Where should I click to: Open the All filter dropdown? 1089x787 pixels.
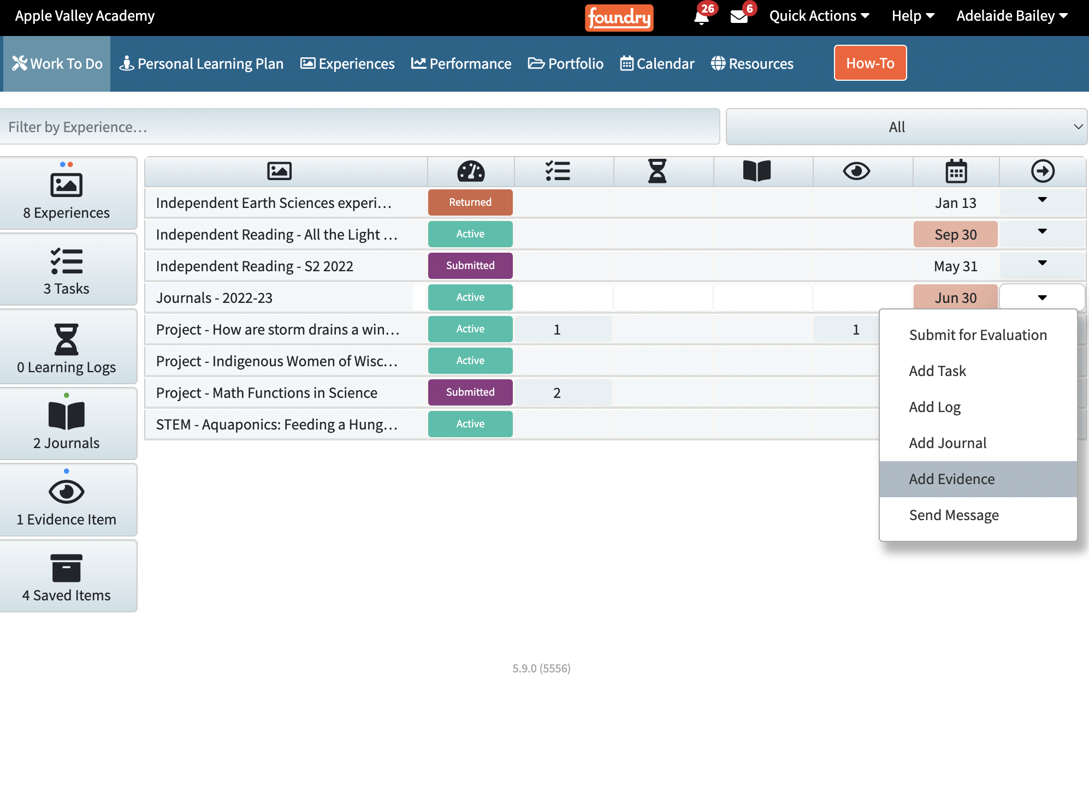[906, 127]
